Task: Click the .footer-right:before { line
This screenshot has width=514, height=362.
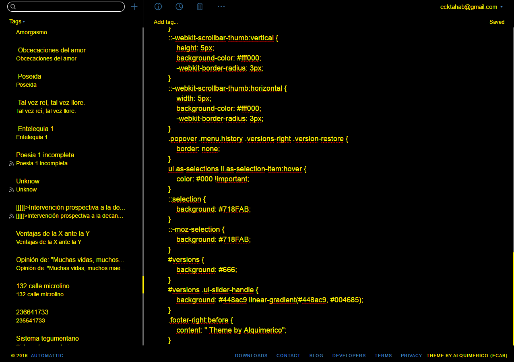Action: pyautogui.click(x=201, y=320)
